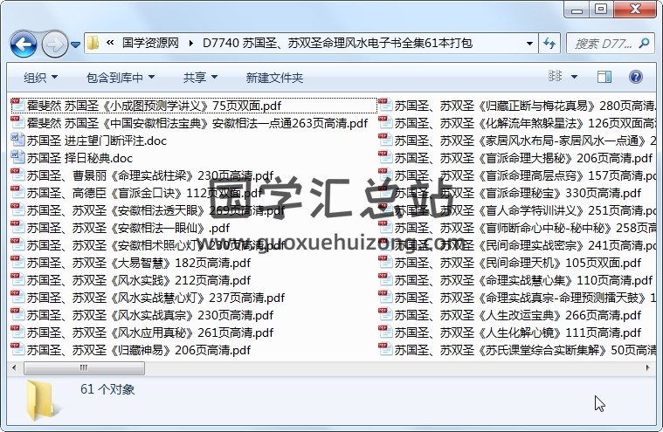The width and height of the screenshot is (663, 432).
Task: Toggle the preview pane icon
Action: pyautogui.click(x=604, y=77)
